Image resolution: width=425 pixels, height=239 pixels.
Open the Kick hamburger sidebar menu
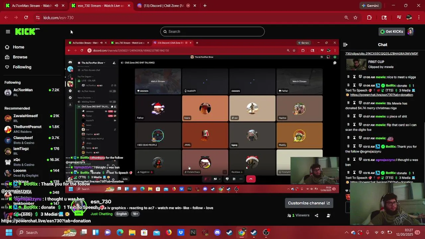point(8,32)
